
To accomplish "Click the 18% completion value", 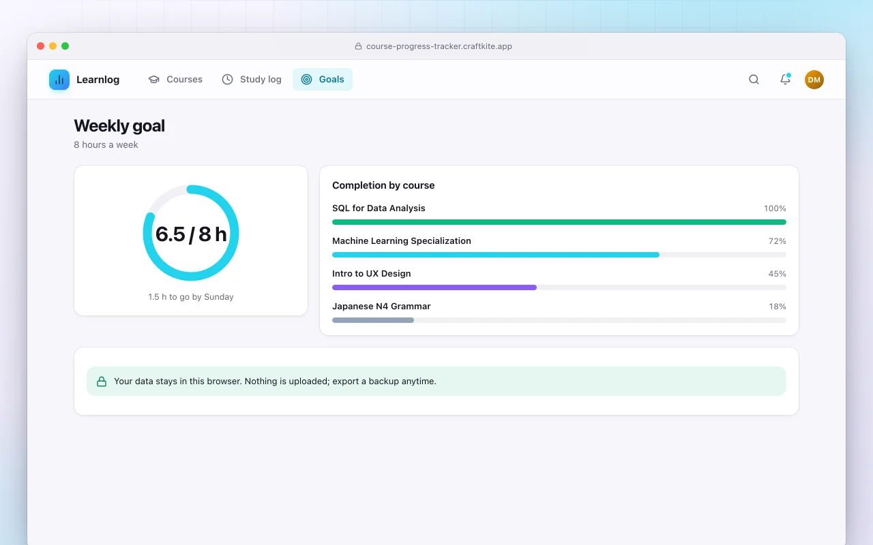I will point(778,307).
